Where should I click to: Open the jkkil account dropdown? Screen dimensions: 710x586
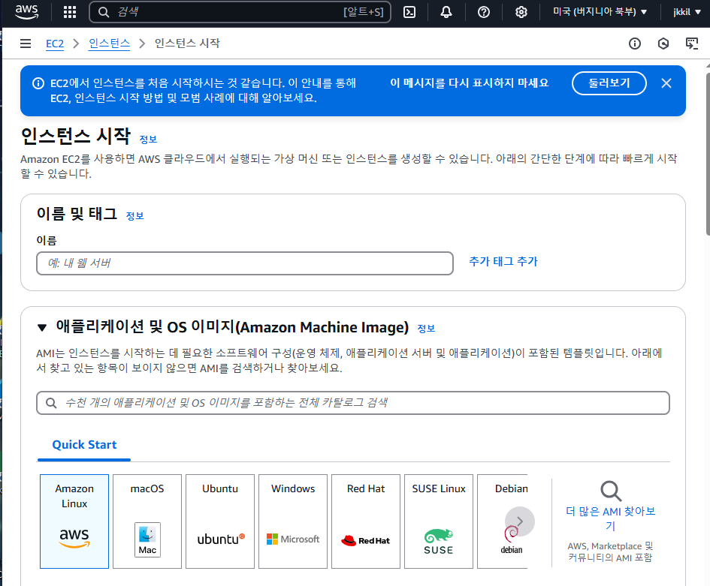coord(687,12)
